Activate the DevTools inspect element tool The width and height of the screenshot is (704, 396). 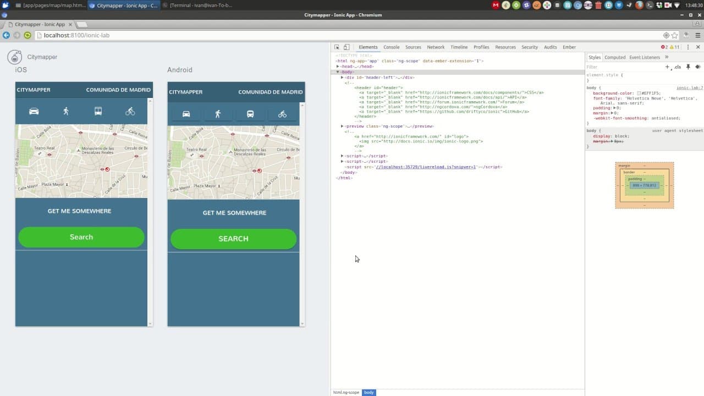tap(337, 47)
